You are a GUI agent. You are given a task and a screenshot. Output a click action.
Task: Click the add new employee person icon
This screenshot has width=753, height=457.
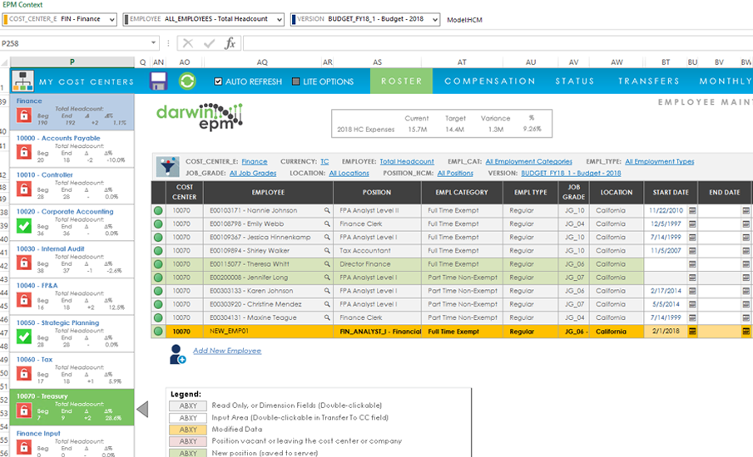pos(177,354)
